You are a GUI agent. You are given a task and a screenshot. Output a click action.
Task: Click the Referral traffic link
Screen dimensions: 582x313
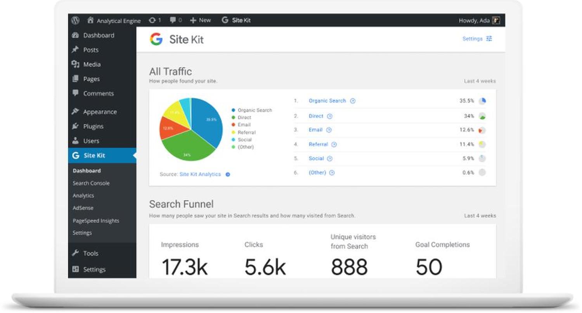pyautogui.click(x=318, y=144)
